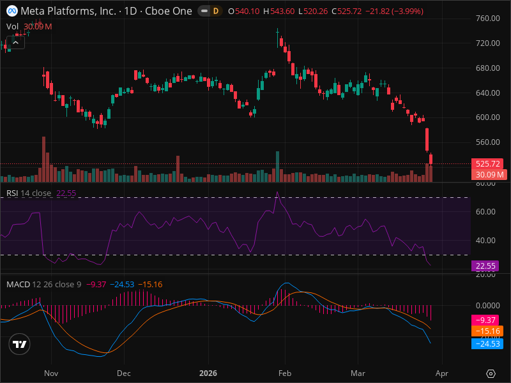Image resolution: width=511 pixels, height=383 pixels.
Task: Open chart settings hexagon gear icon
Action: click(491, 373)
